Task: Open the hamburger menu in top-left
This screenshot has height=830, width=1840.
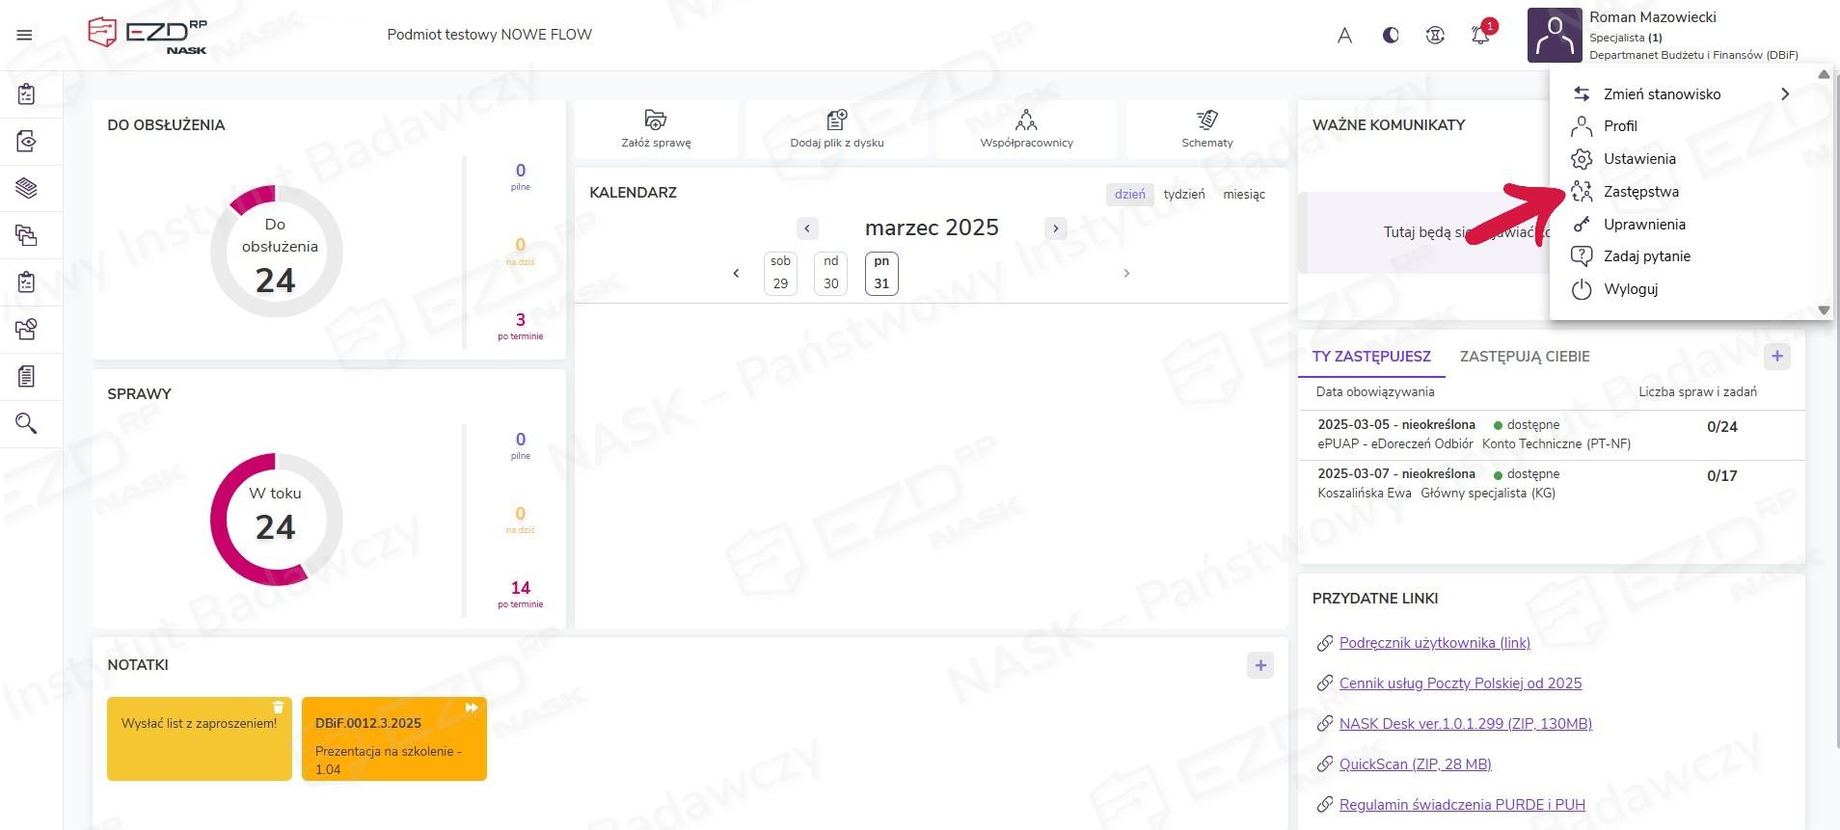Action: click(25, 36)
